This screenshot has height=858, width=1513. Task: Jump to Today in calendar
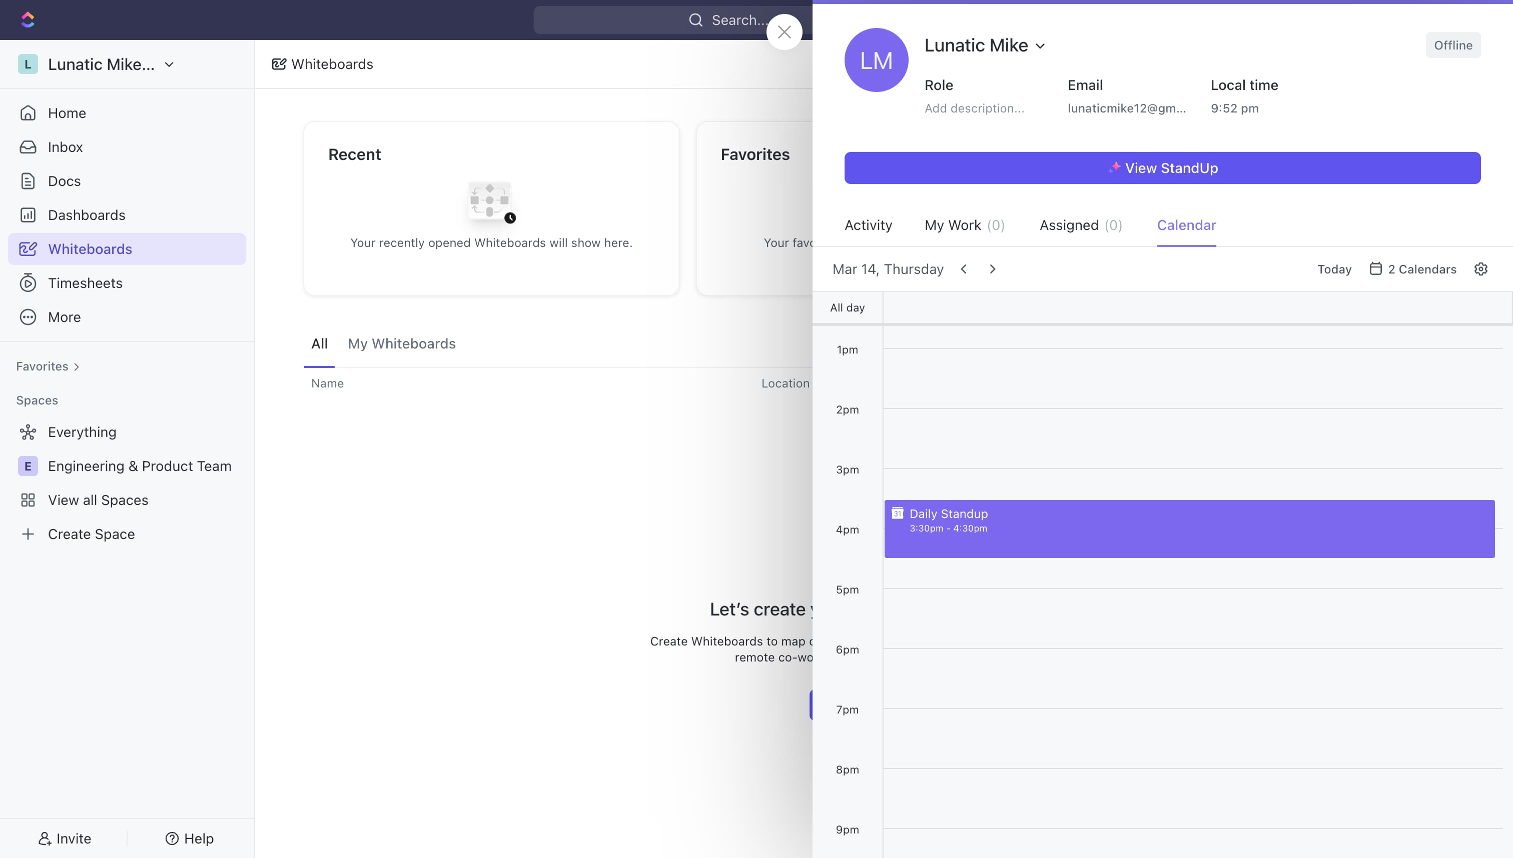[1334, 269]
